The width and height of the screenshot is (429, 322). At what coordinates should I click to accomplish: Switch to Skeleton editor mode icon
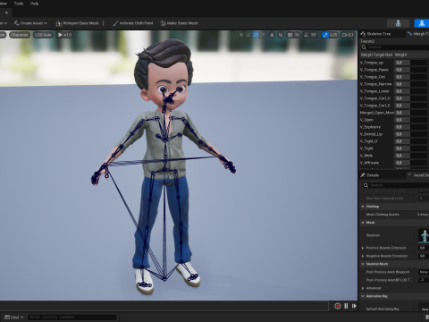pyautogui.click(x=399, y=23)
